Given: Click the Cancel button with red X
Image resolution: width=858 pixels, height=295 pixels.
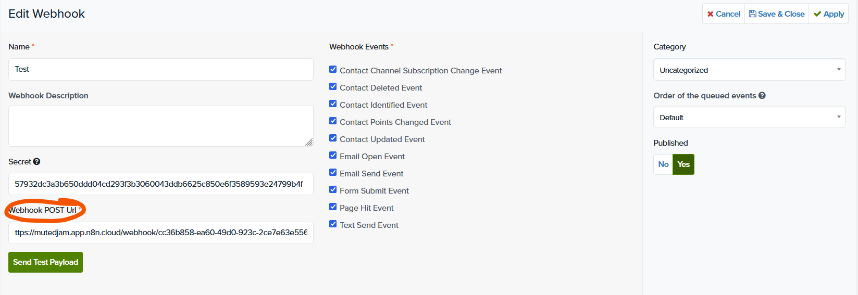Looking at the screenshot, I should point(724,14).
